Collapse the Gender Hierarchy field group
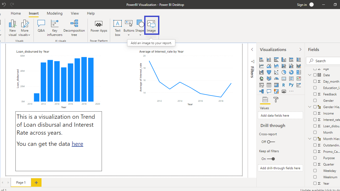The height and width of the screenshot is (191, 340). 310,107
